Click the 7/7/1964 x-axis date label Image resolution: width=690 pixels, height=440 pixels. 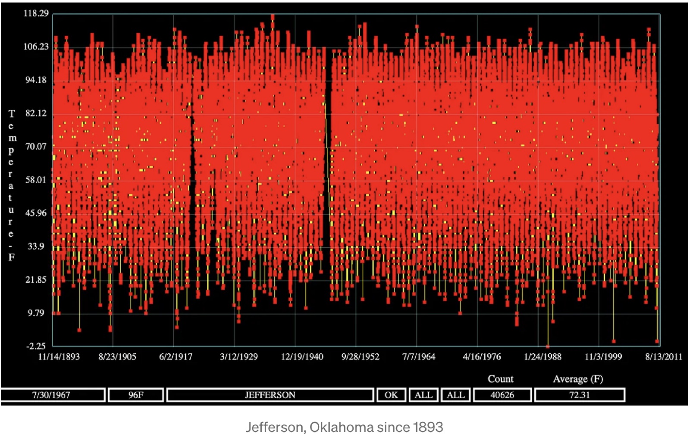click(419, 356)
